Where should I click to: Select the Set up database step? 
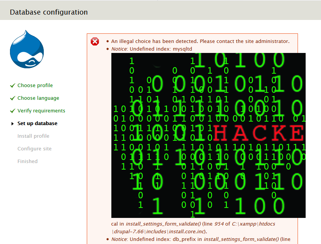pyautogui.click(x=37, y=123)
